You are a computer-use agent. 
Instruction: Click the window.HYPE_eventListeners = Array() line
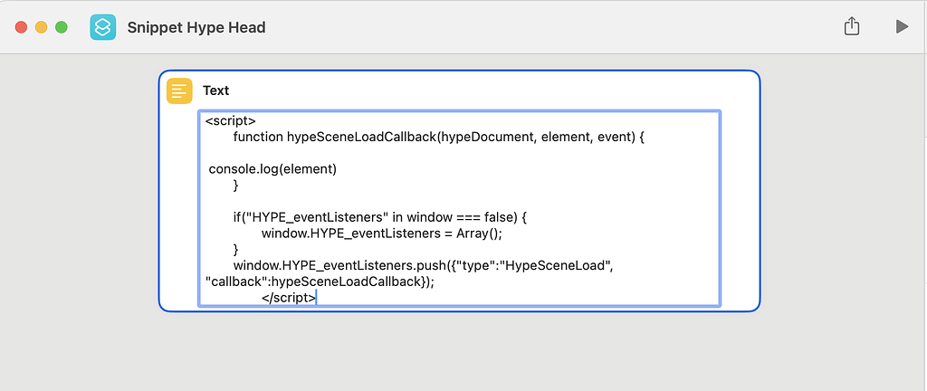tap(381, 233)
